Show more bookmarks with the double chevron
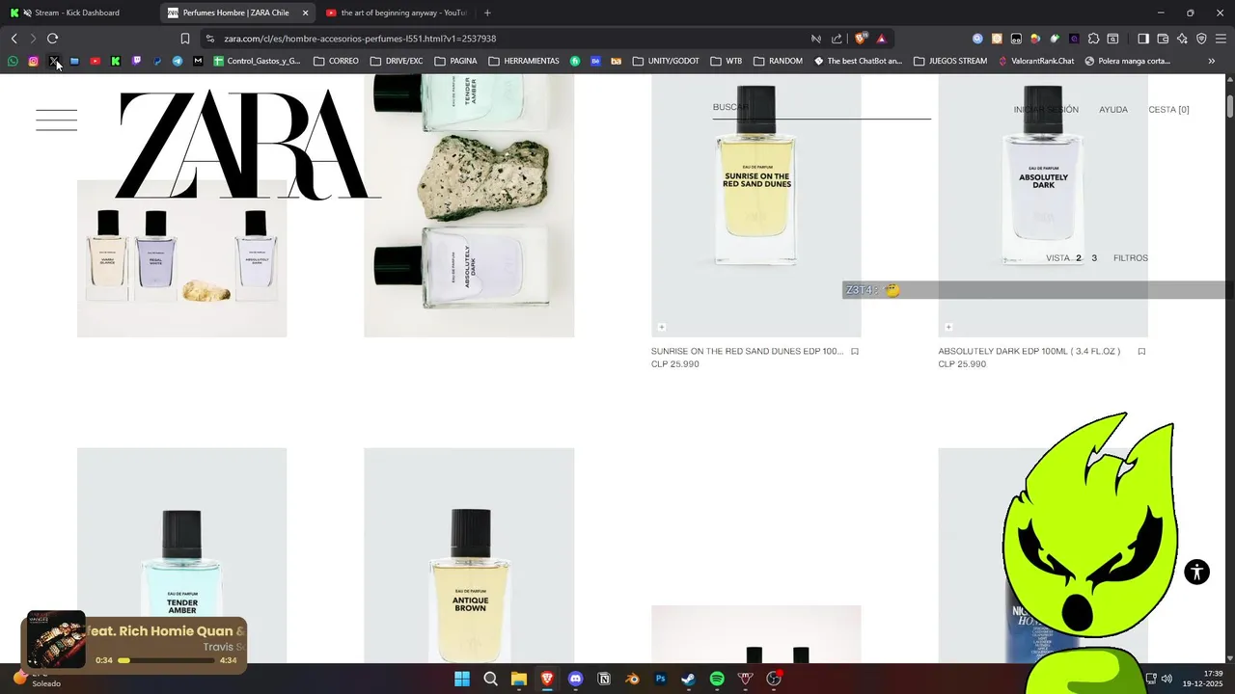The width and height of the screenshot is (1235, 694). pos(1212,61)
